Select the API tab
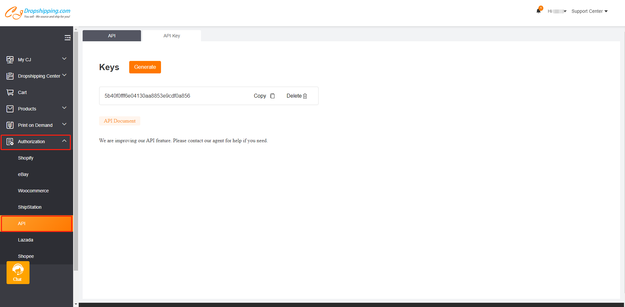625x307 pixels. 112,36
